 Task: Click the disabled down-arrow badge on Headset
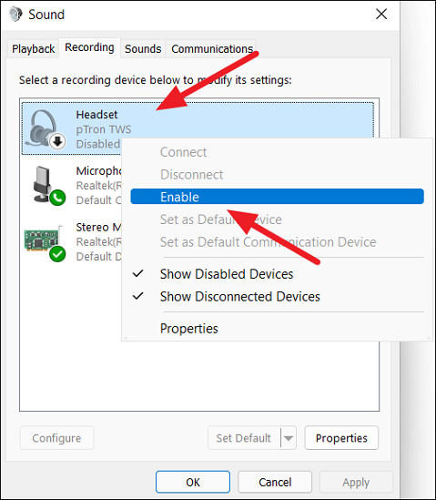tap(57, 141)
